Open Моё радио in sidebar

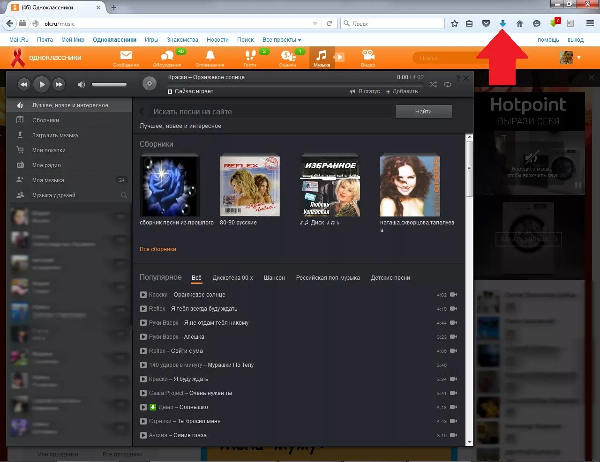[x=69, y=165]
